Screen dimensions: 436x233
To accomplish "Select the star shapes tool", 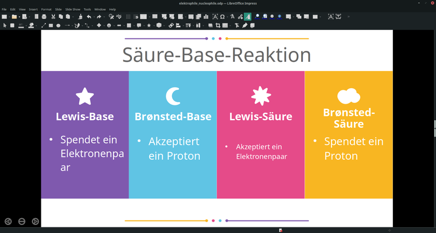I will 149,25.
